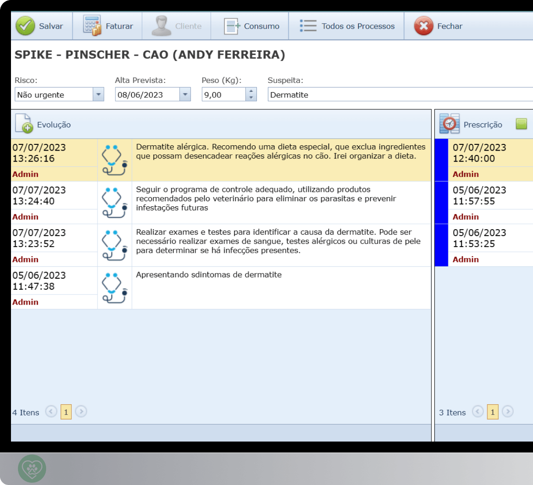Screen dimensions: 533x485
Task: Increase Peso with the up stepper arrow
Action: coord(251,91)
